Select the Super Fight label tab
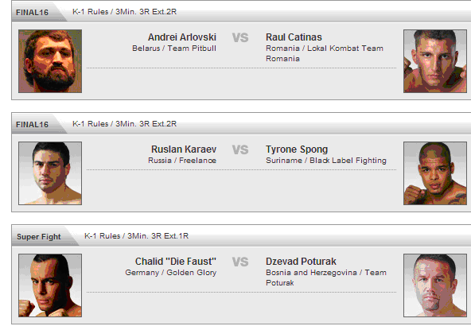 (39, 237)
